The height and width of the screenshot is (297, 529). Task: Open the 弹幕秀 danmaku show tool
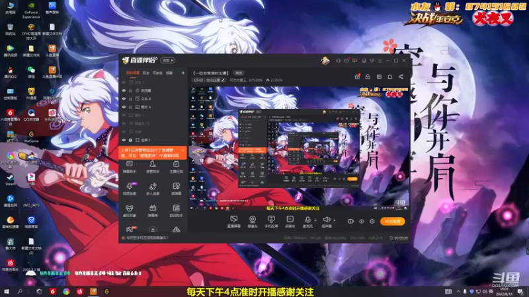pos(153,211)
